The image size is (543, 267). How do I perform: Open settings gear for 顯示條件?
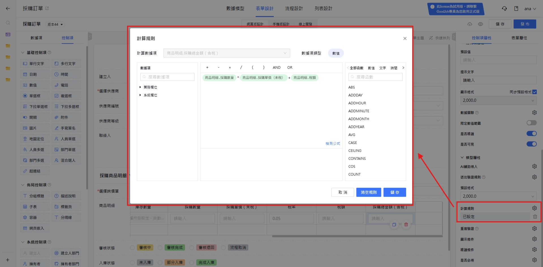(534, 239)
